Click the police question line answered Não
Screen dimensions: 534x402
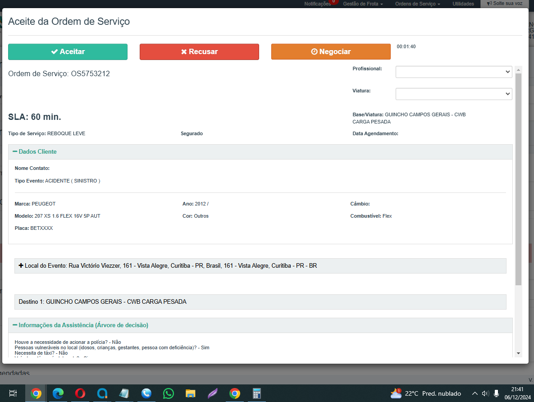[68, 342]
